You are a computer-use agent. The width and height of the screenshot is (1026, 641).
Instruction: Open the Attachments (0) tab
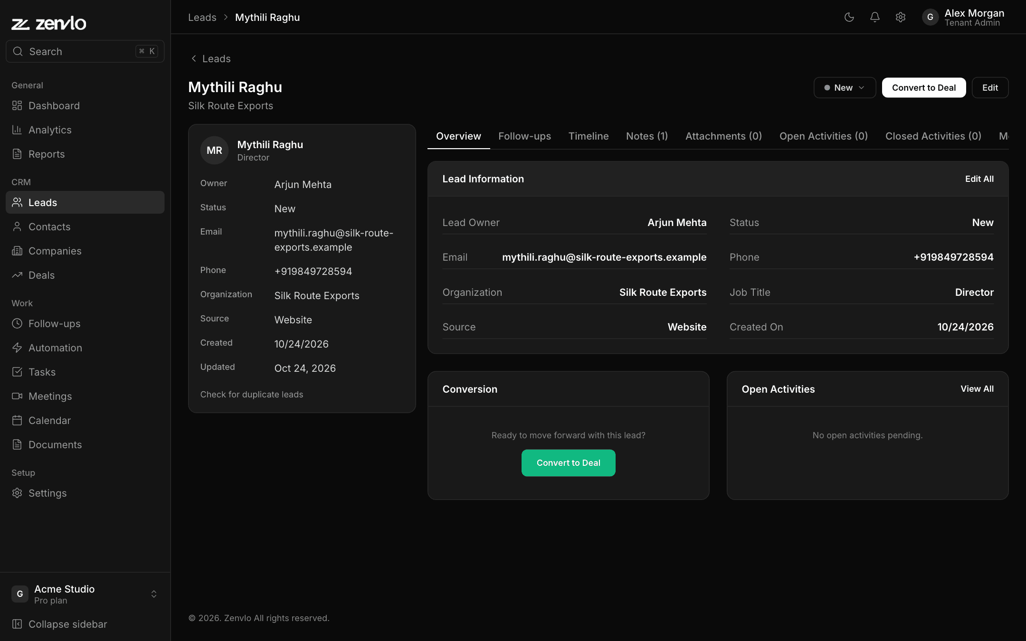tap(723, 136)
